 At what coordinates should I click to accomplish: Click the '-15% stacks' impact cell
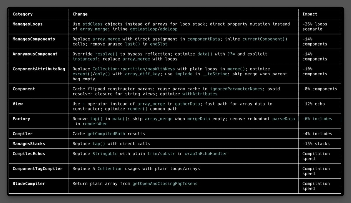click(316, 144)
